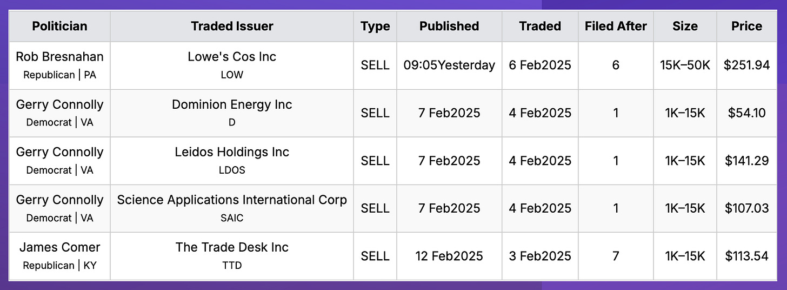Sort by Traded Issuer column header
This screenshot has width=787, height=290.
[x=232, y=26]
